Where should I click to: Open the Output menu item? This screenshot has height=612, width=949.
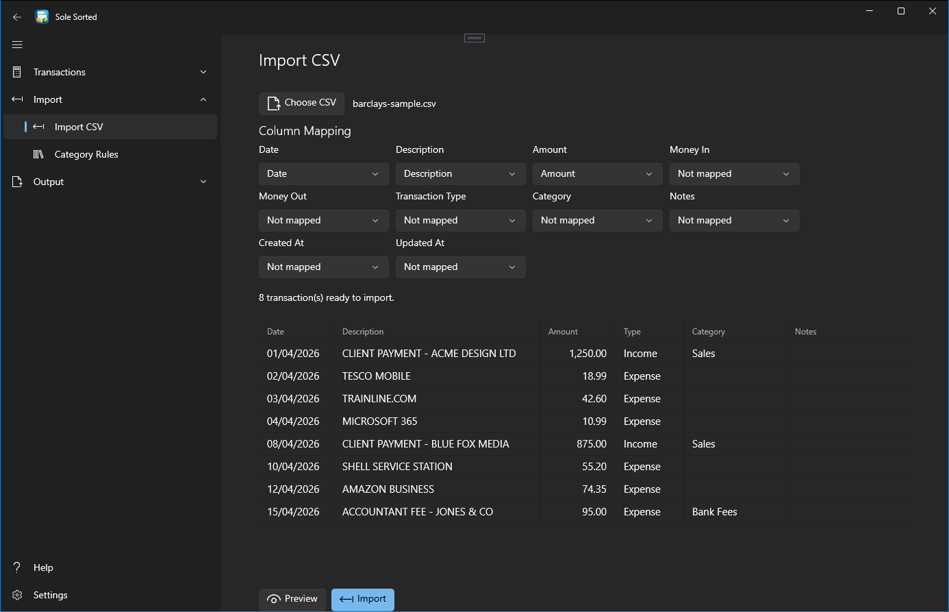tap(110, 182)
